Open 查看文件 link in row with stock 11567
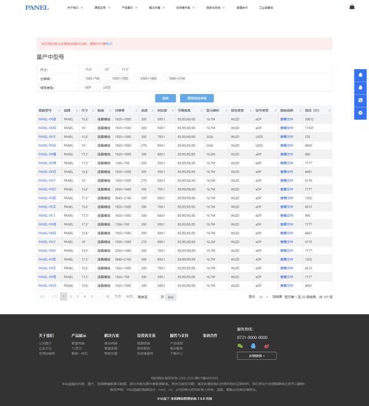Viewport: 369px width, 406px height. (x=287, y=128)
